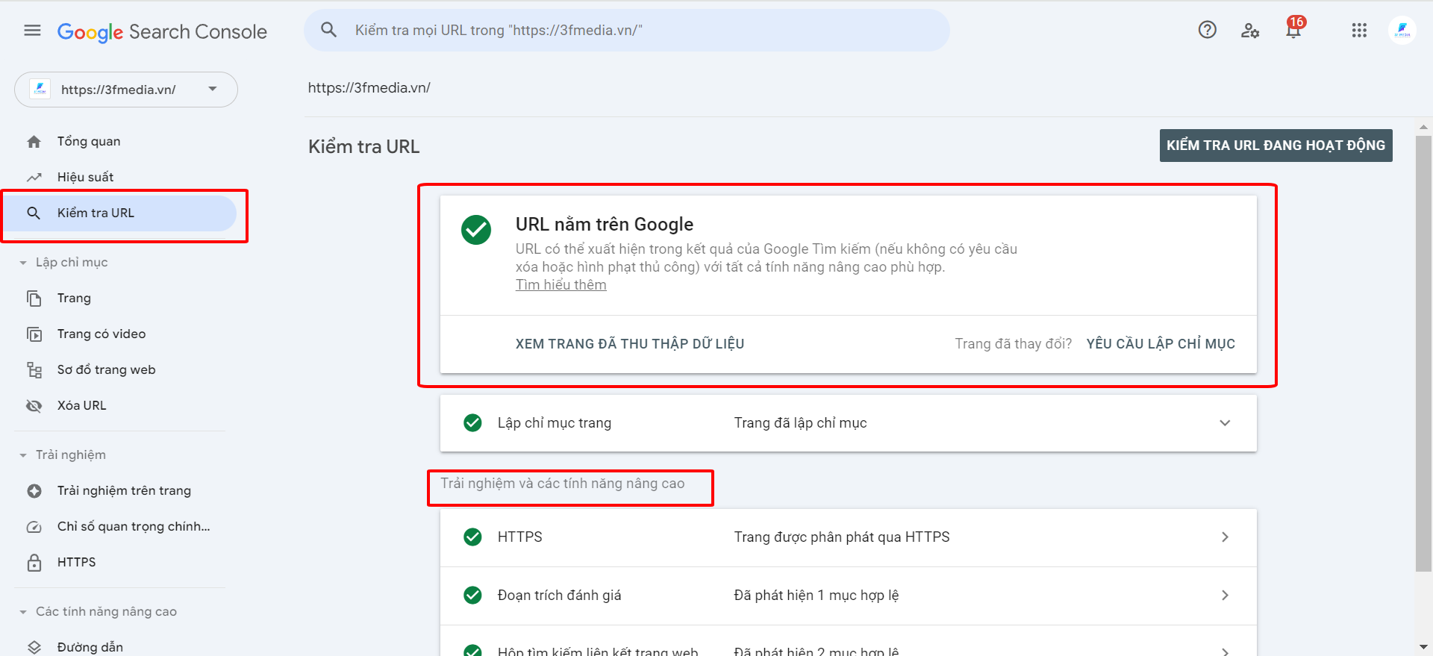Expand the Lập chỉ mục trang card chevron
1433x656 pixels.
pos(1225,423)
